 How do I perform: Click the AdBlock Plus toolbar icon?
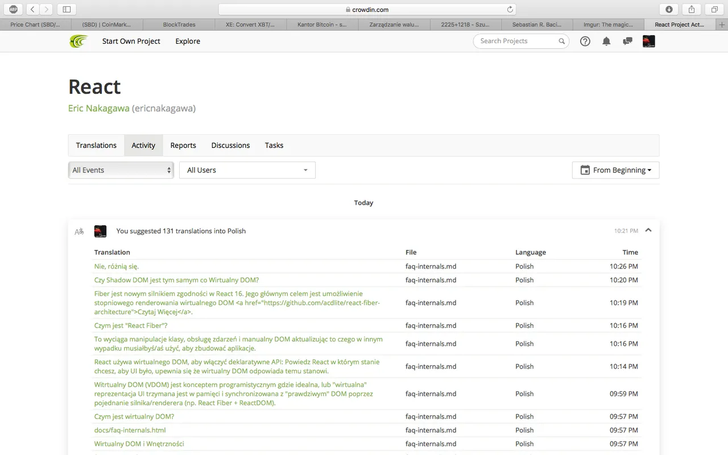[13, 9]
